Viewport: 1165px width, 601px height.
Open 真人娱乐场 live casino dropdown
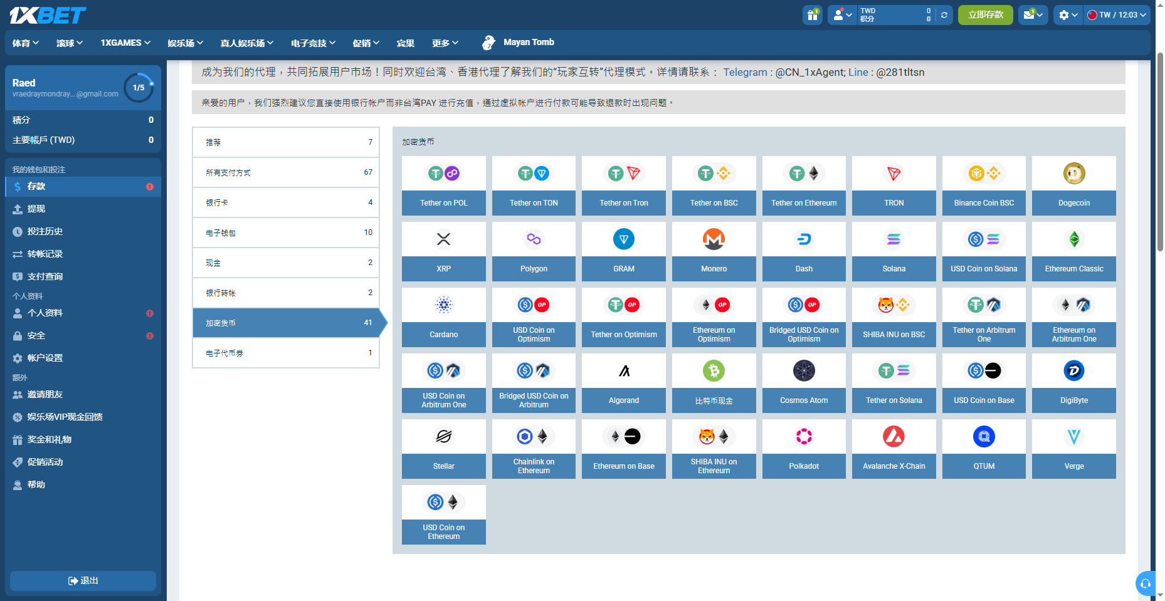pyautogui.click(x=247, y=43)
